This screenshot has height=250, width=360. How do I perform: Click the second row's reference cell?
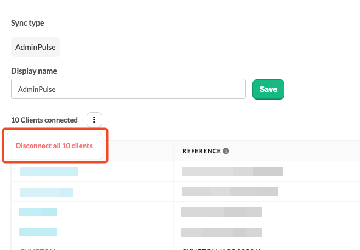pos(229,192)
